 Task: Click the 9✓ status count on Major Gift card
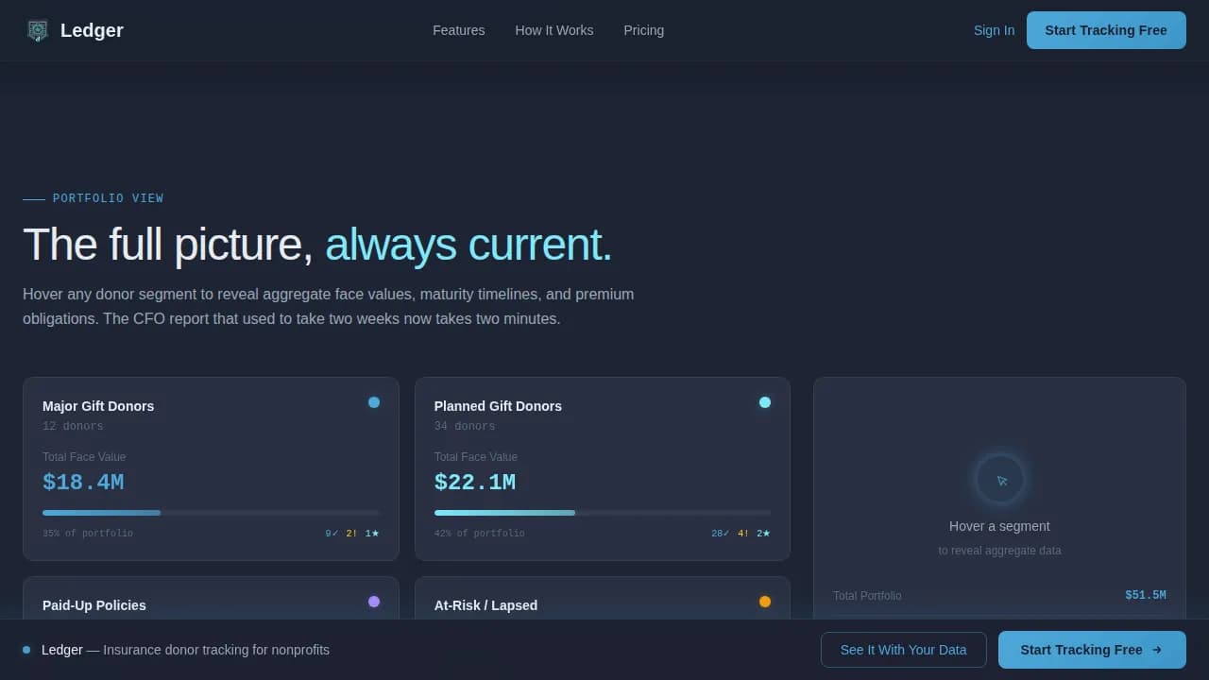[x=332, y=534]
